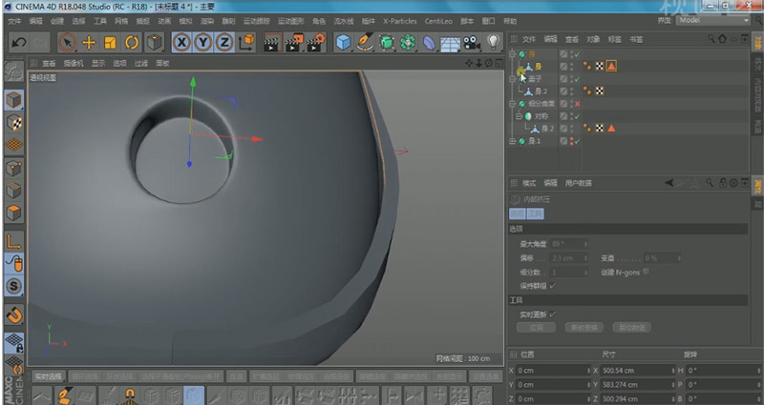Screen dimensions: 764x405
Task: Click the Attribute Manager back arrow
Action: click(x=669, y=183)
